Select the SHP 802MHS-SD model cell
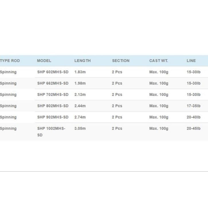This screenshot has height=208, width=208. coord(53,106)
